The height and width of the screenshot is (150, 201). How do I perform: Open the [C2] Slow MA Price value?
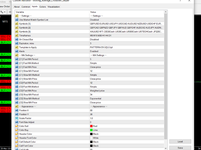[127, 102]
